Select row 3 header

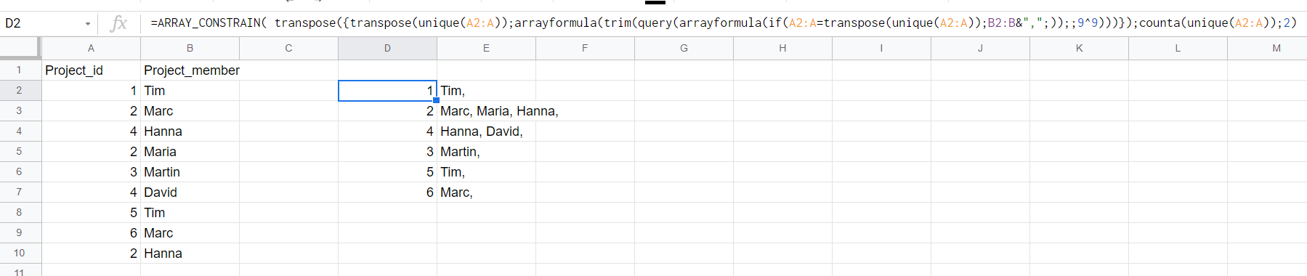point(20,111)
